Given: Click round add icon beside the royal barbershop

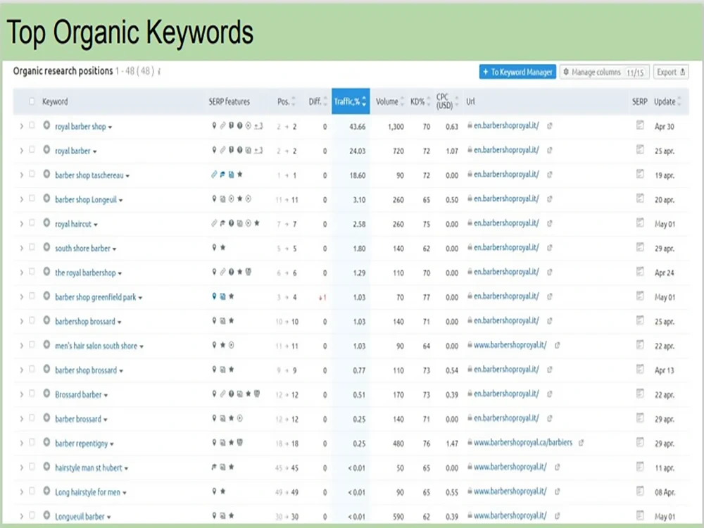Looking at the screenshot, I should pos(46,272).
